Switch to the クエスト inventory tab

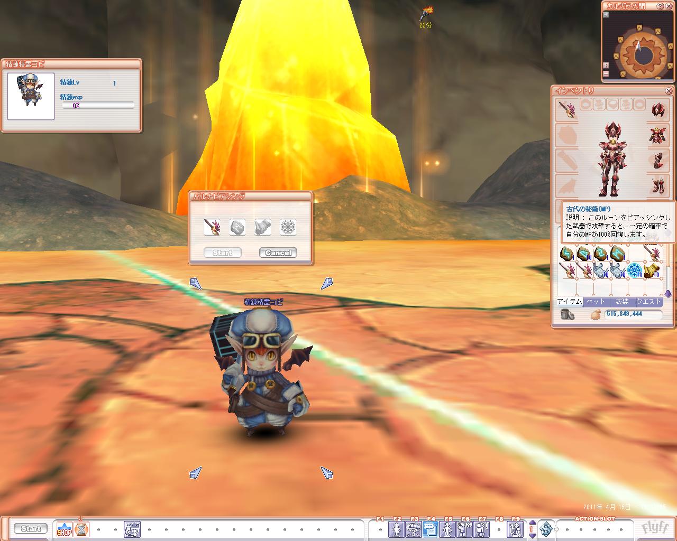point(649,302)
